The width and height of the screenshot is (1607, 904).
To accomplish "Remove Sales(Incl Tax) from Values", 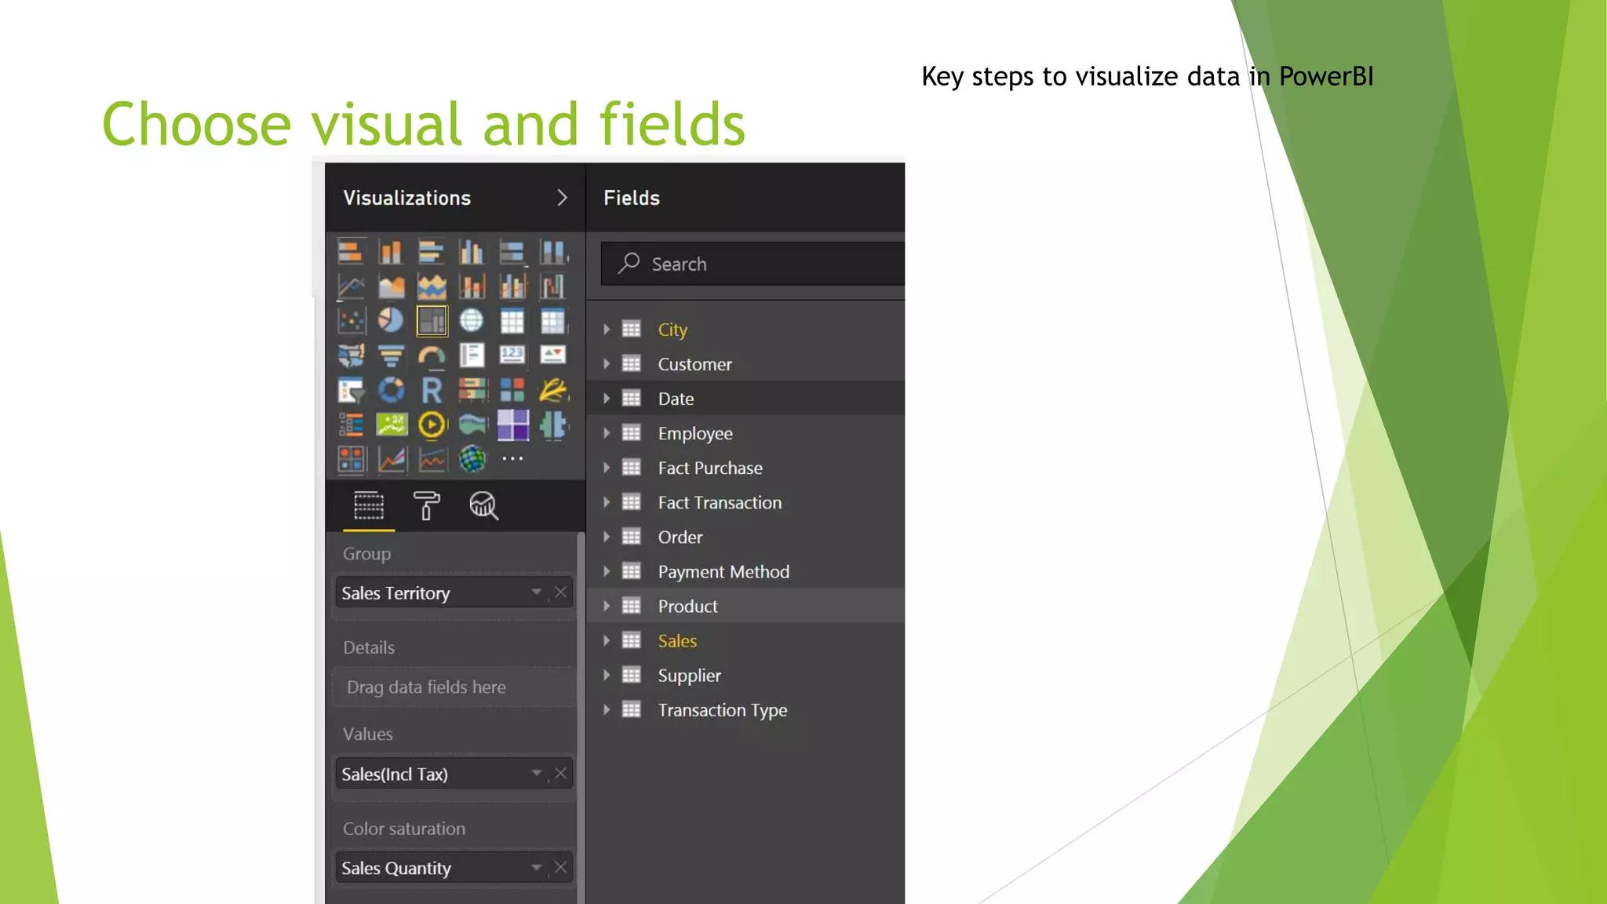I will [x=560, y=774].
